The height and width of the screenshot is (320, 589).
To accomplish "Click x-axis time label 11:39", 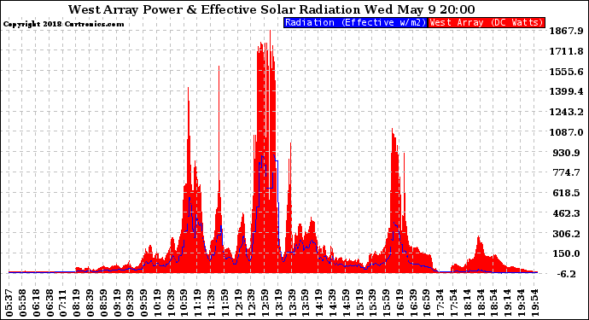I will pos(211,303).
